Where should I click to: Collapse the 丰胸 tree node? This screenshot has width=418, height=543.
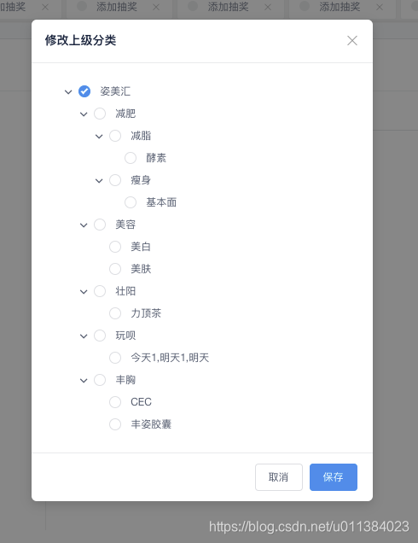click(x=84, y=381)
